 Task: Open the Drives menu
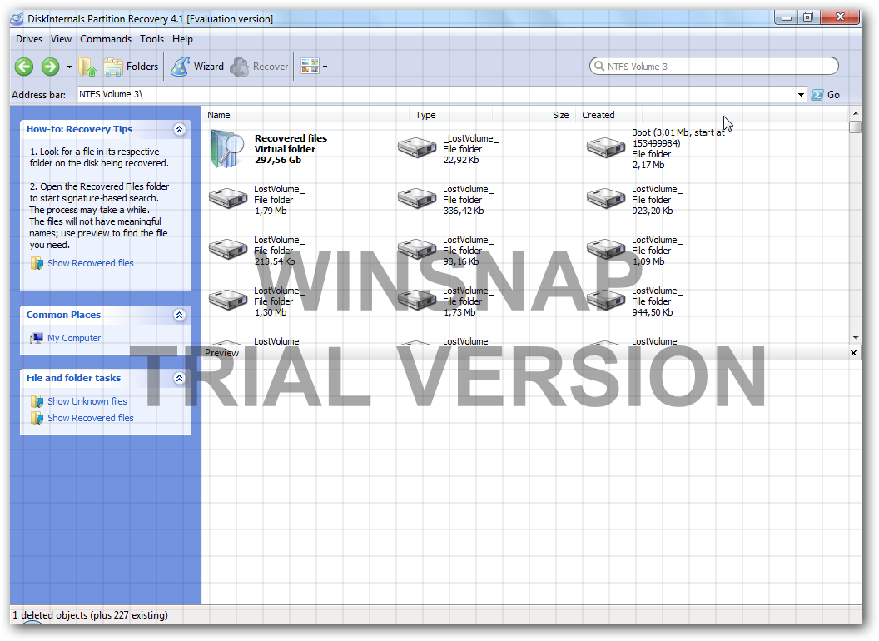click(x=29, y=38)
